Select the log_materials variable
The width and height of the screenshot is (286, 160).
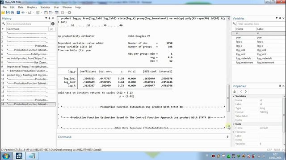click(259, 58)
